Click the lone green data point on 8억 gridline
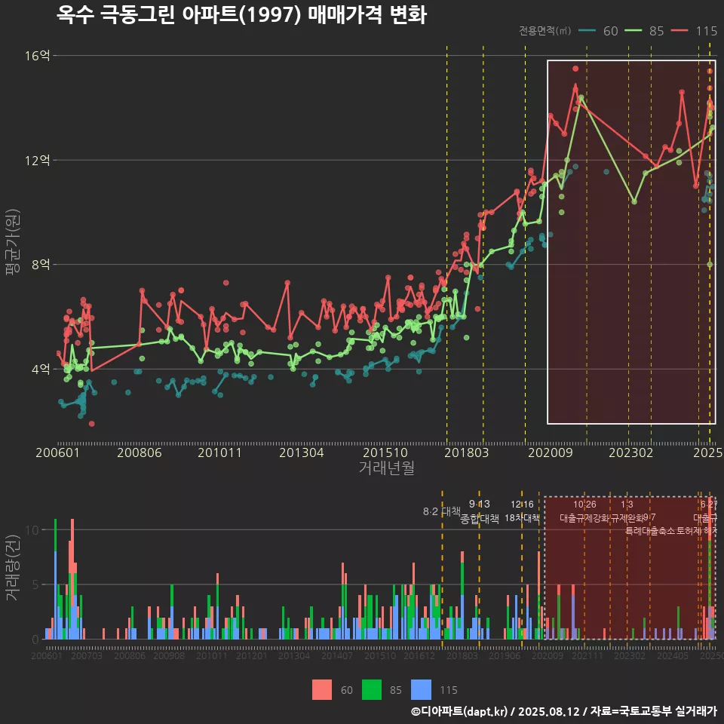 710,265
